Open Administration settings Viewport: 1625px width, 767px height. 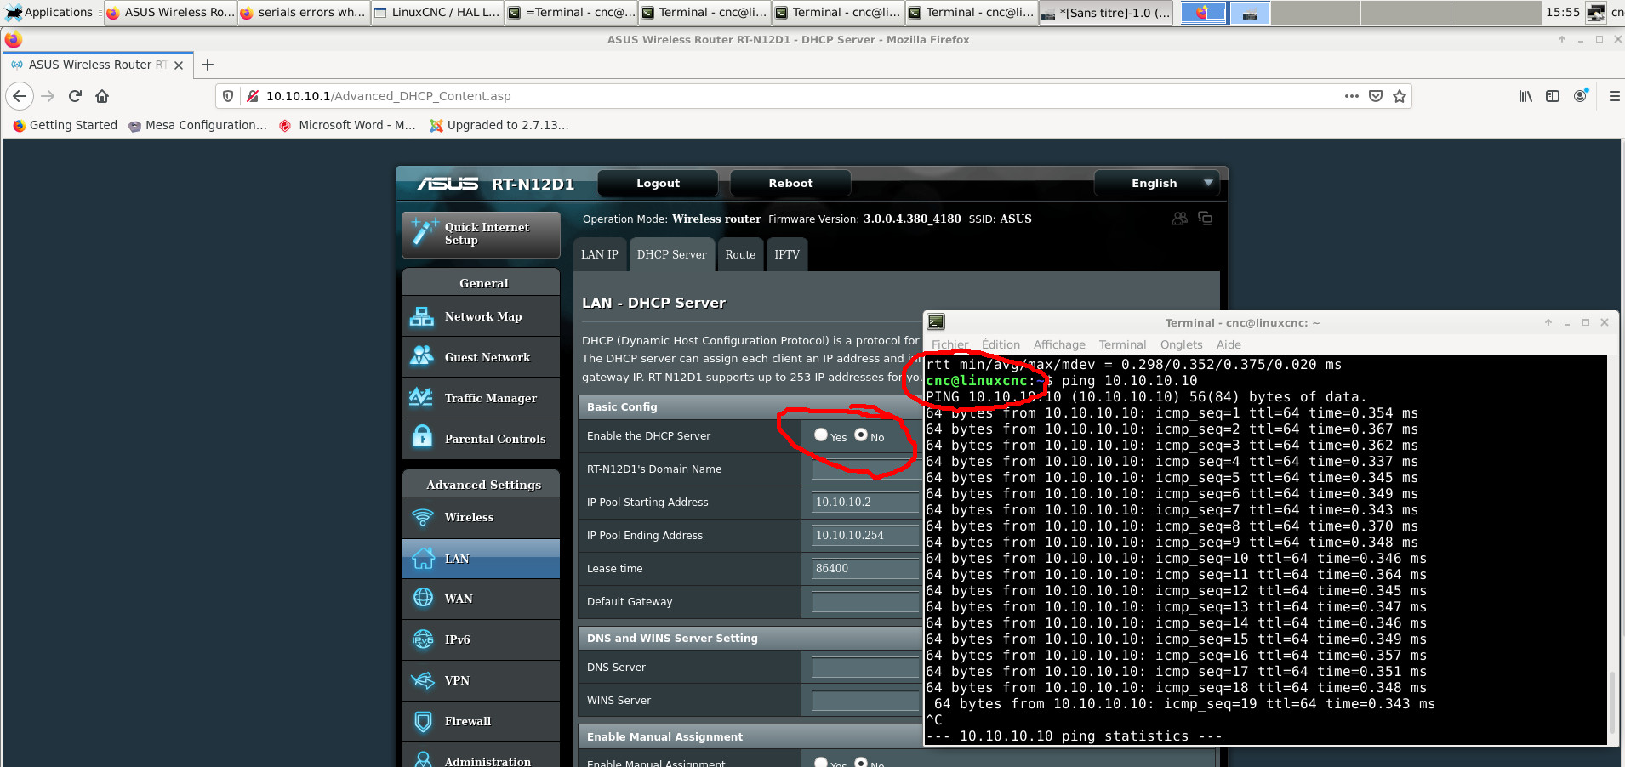pyautogui.click(x=481, y=756)
